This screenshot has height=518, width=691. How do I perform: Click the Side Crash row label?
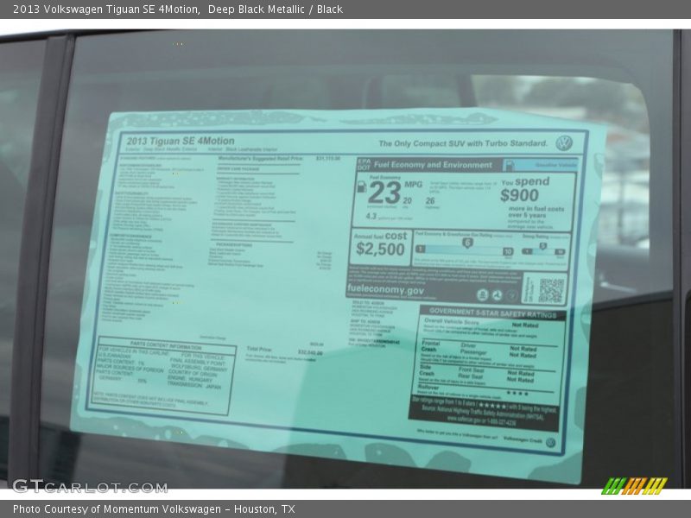(x=427, y=370)
